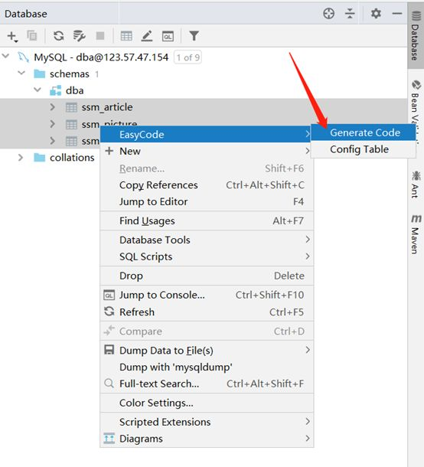
Task: Click the duplicate data source icon
Action: (32, 36)
